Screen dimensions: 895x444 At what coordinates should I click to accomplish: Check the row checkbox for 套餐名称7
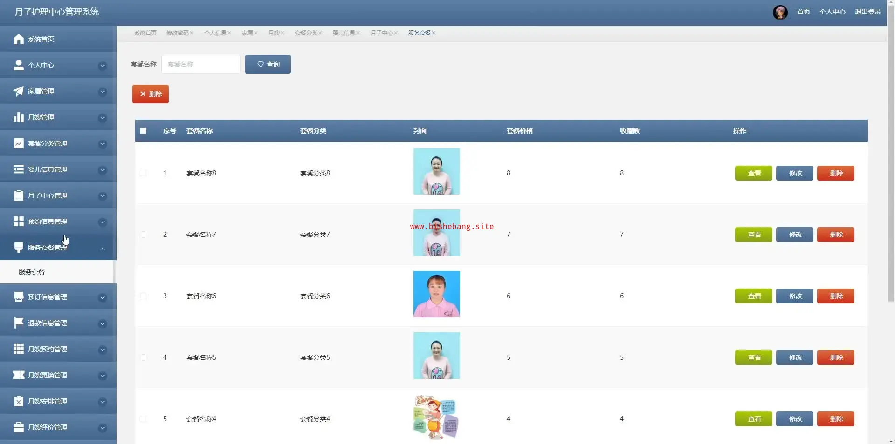[x=143, y=235]
